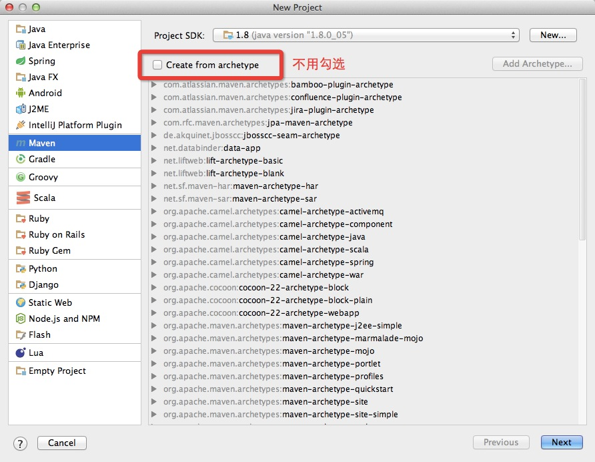Click the Gradle icon
This screenshot has width=595, height=462.
pos(21,159)
